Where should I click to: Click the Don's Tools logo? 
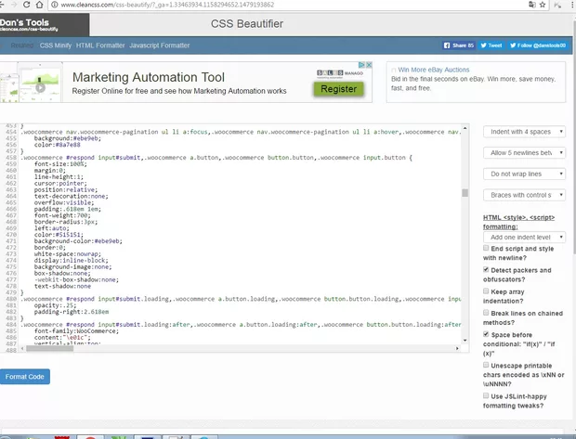pyautogui.click(x=32, y=24)
